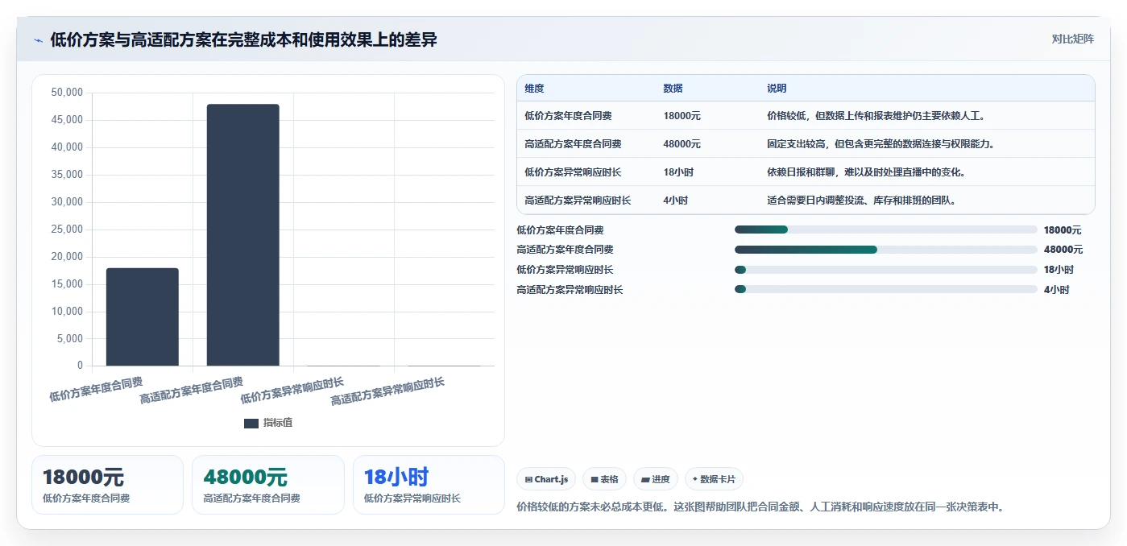Select the 表格 chip
Image resolution: width=1127 pixels, height=546 pixels.
(x=604, y=479)
